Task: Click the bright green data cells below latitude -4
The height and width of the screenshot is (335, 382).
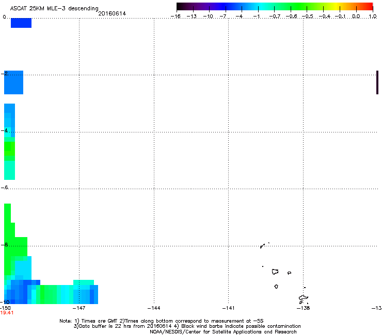Action: coord(9,149)
